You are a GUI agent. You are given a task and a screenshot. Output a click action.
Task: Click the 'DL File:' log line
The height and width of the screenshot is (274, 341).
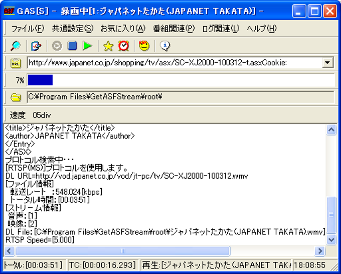165,232
